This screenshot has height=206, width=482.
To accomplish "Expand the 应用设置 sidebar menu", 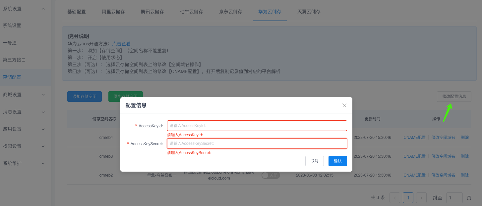I will click(43, 129).
